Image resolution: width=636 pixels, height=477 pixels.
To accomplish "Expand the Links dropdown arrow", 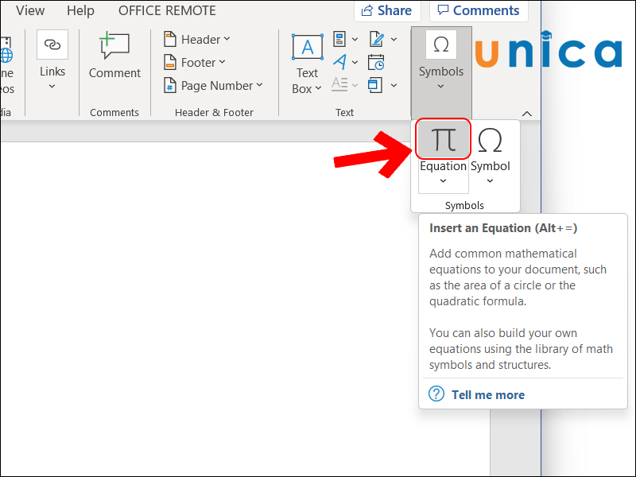I will (x=52, y=87).
